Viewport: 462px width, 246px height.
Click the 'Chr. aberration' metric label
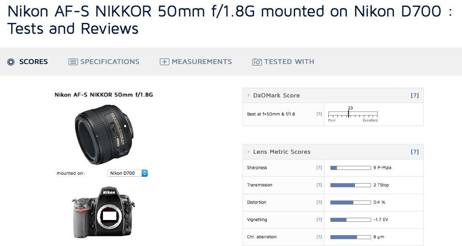262,237
